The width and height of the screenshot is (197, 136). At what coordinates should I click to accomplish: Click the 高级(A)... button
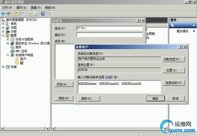tap(89, 98)
